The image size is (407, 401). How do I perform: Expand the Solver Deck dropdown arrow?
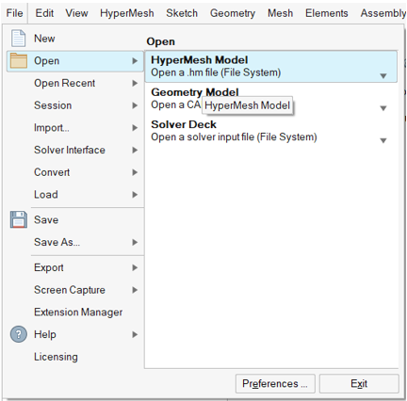click(383, 140)
